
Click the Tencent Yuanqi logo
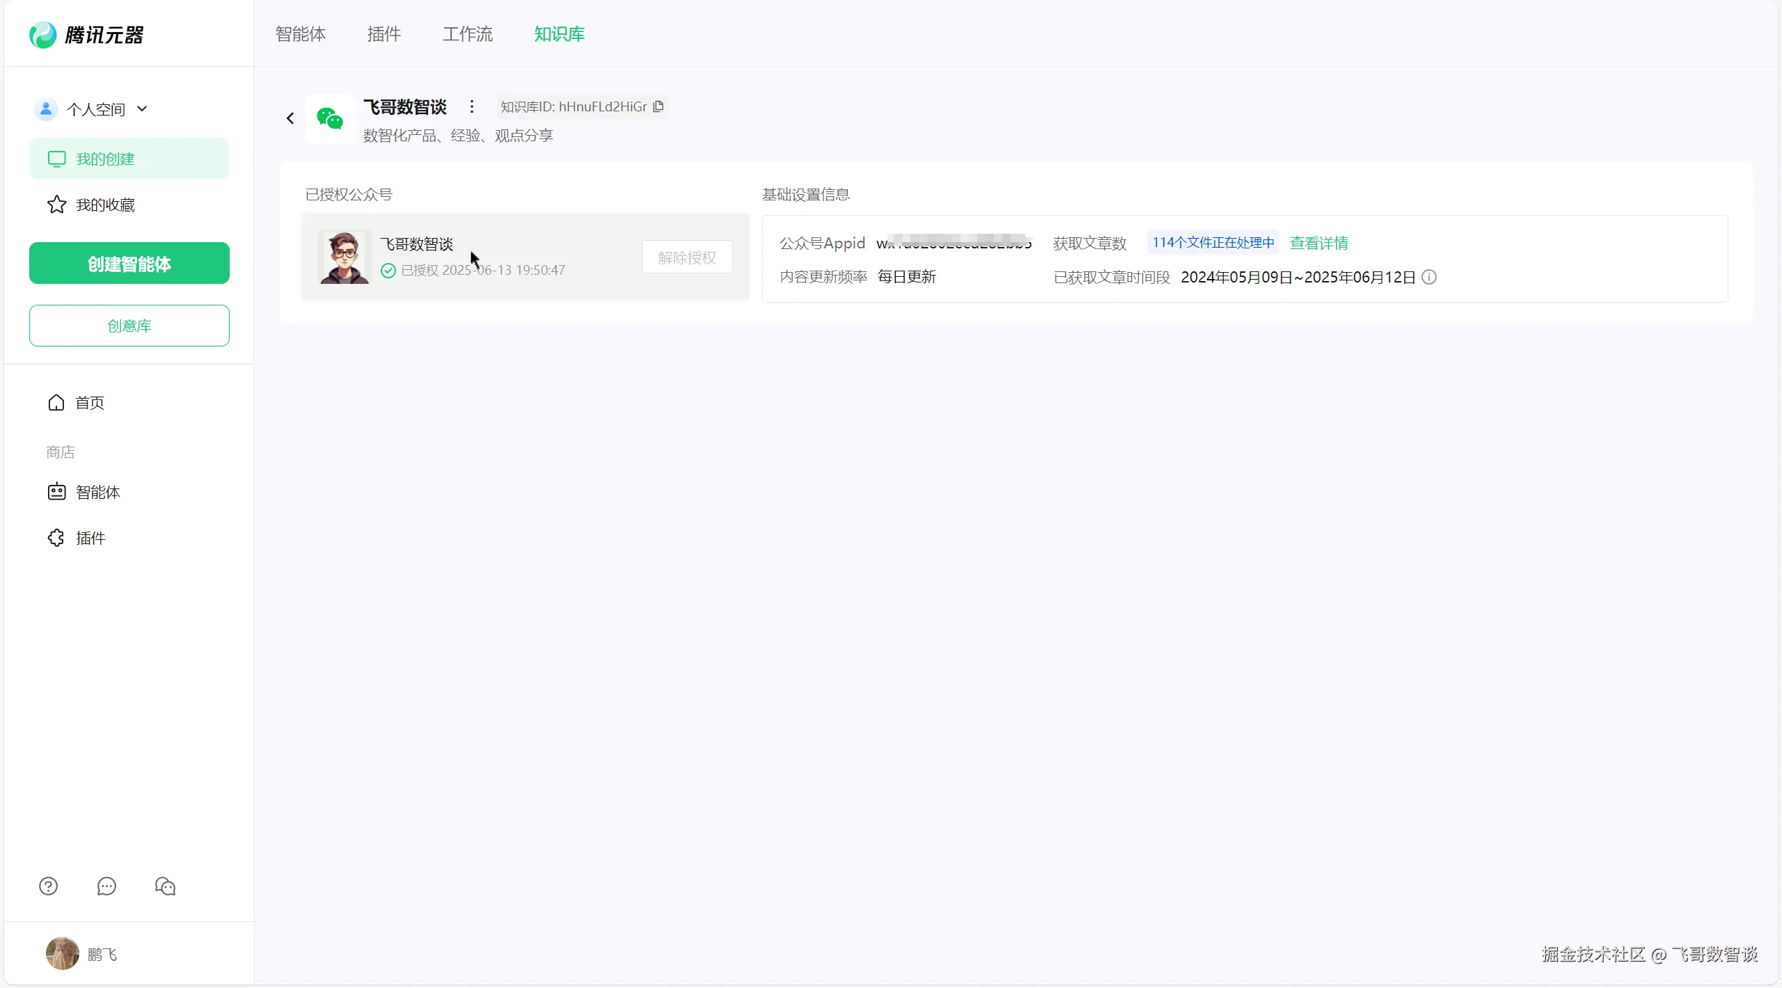[x=86, y=35]
